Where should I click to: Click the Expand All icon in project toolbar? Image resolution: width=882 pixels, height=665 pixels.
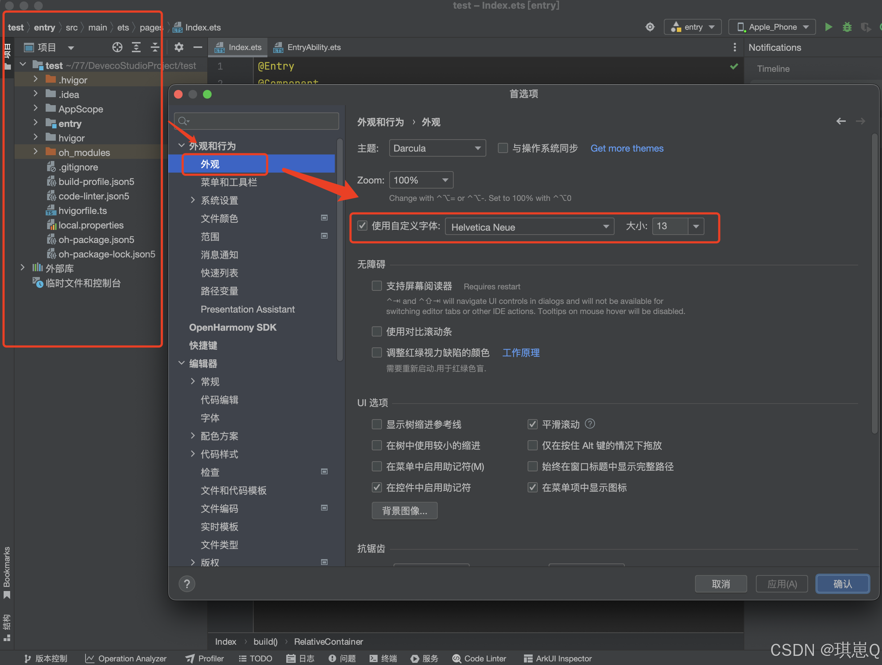point(136,47)
